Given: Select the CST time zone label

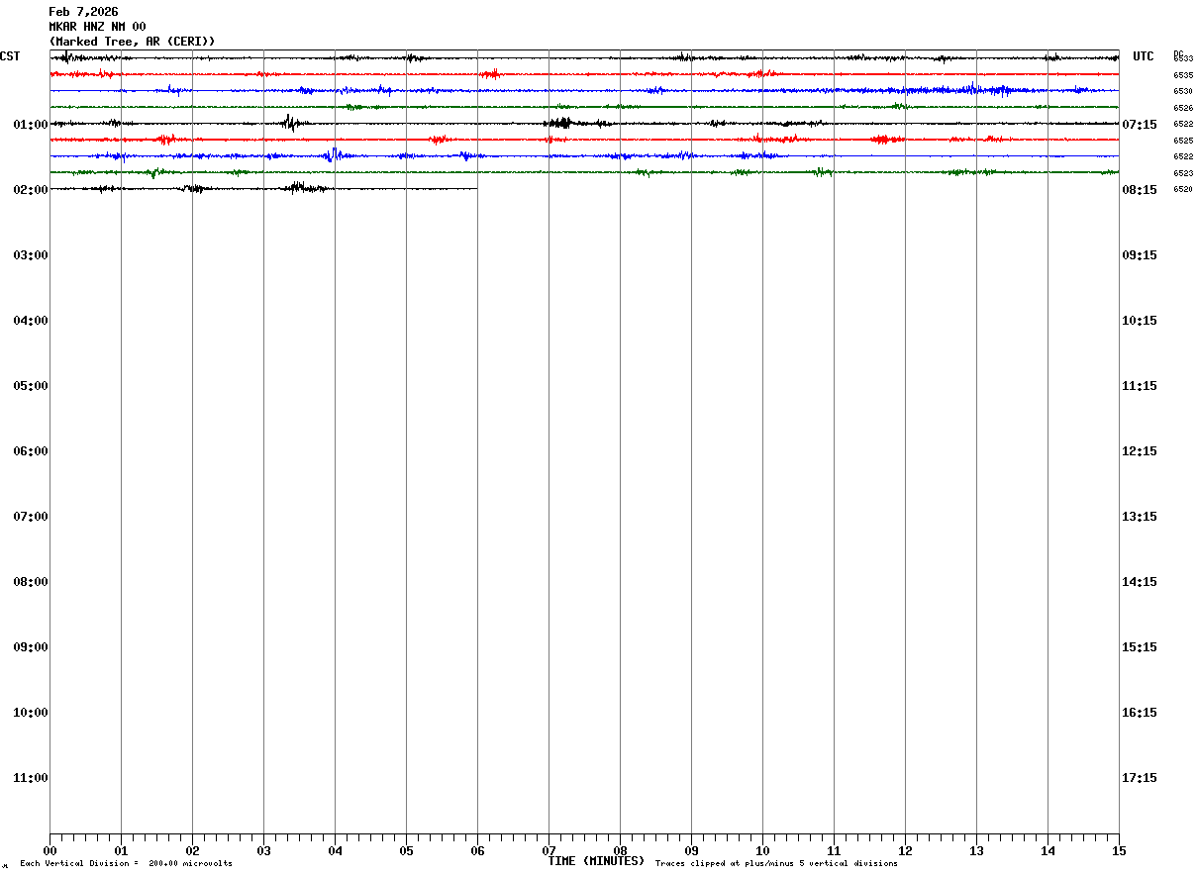Looking at the screenshot, I should click(10, 56).
